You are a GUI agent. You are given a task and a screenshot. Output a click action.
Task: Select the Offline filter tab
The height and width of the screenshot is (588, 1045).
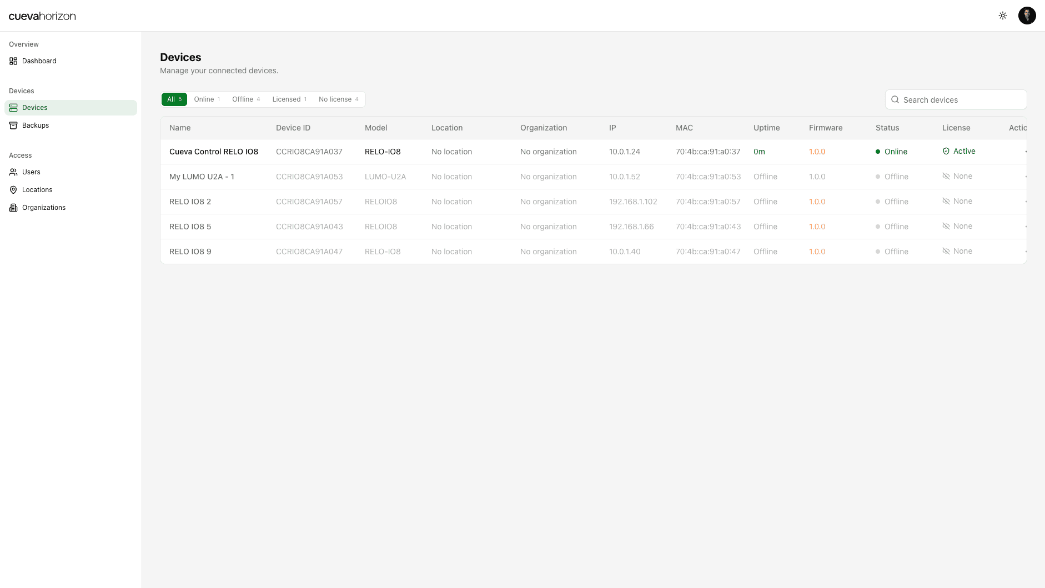click(x=246, y=99)
